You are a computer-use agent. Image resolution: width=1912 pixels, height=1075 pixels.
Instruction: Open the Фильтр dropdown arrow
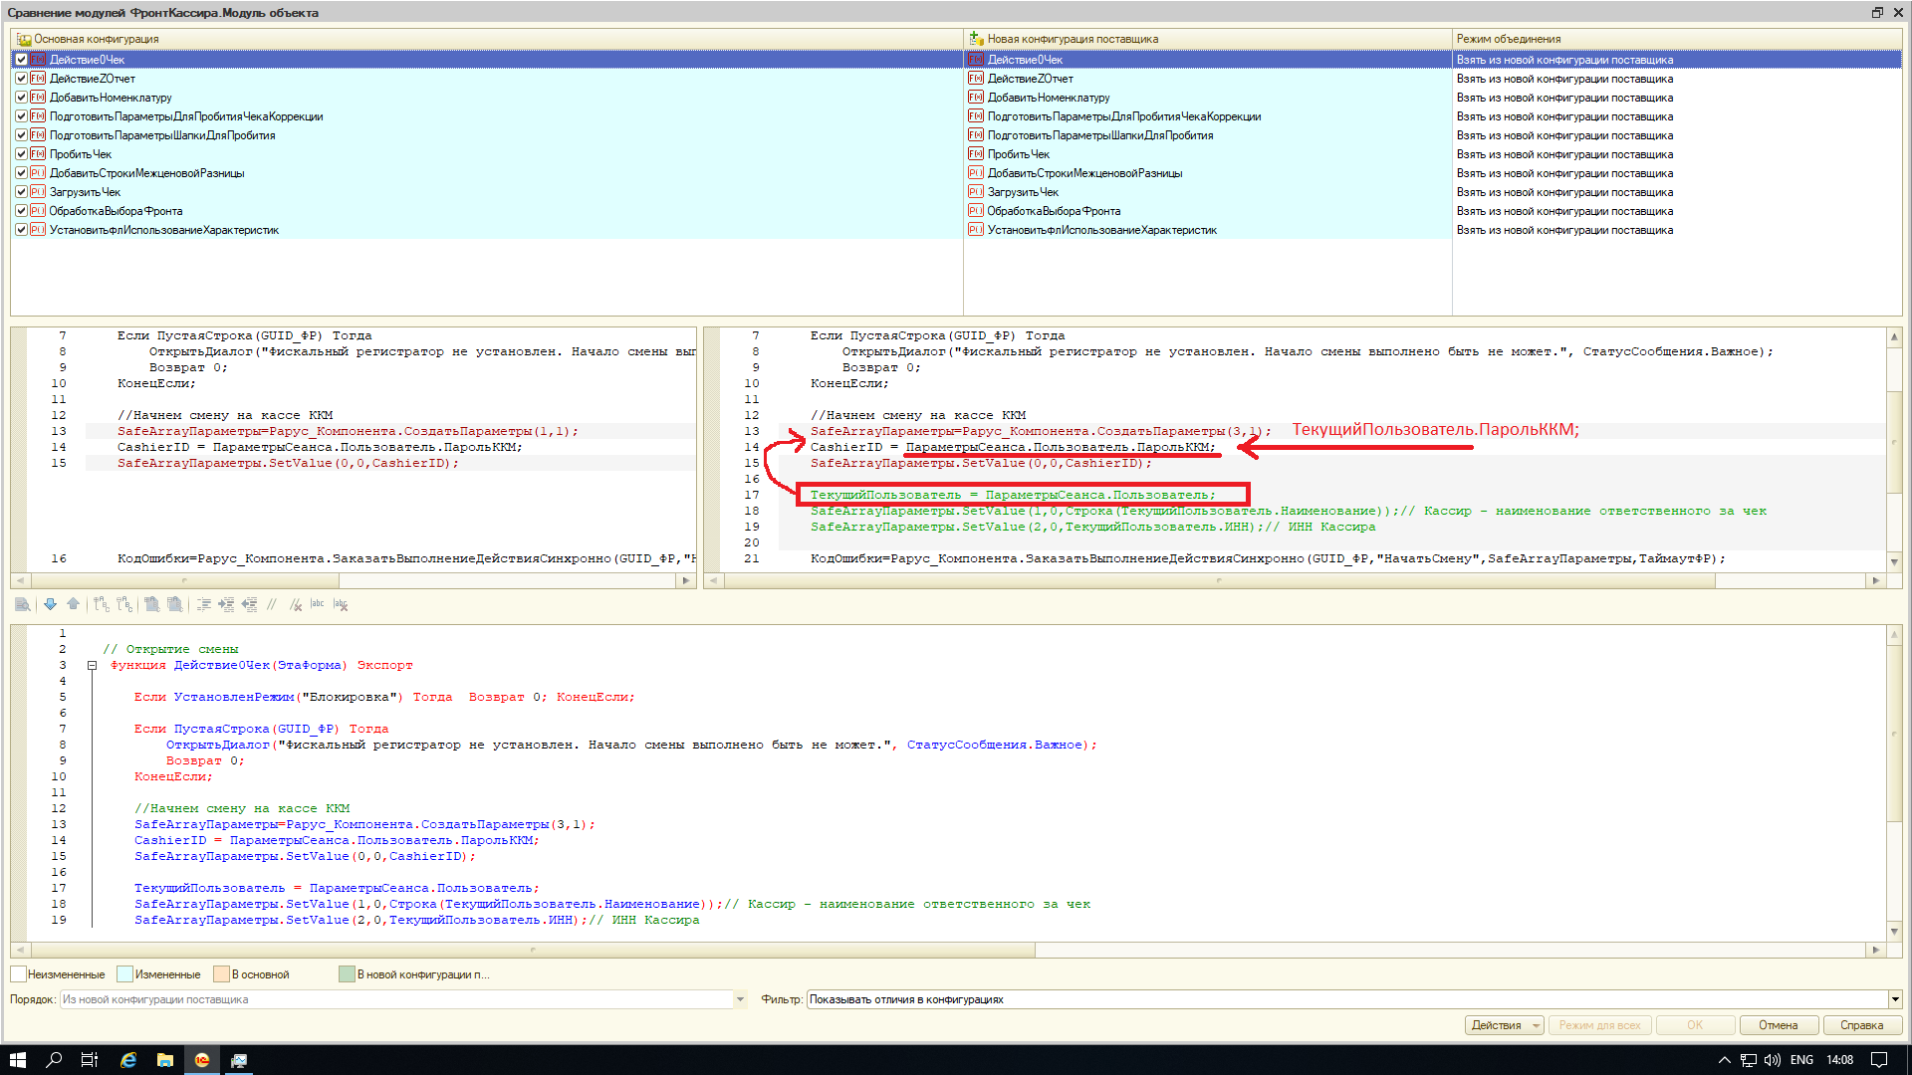1894,999
